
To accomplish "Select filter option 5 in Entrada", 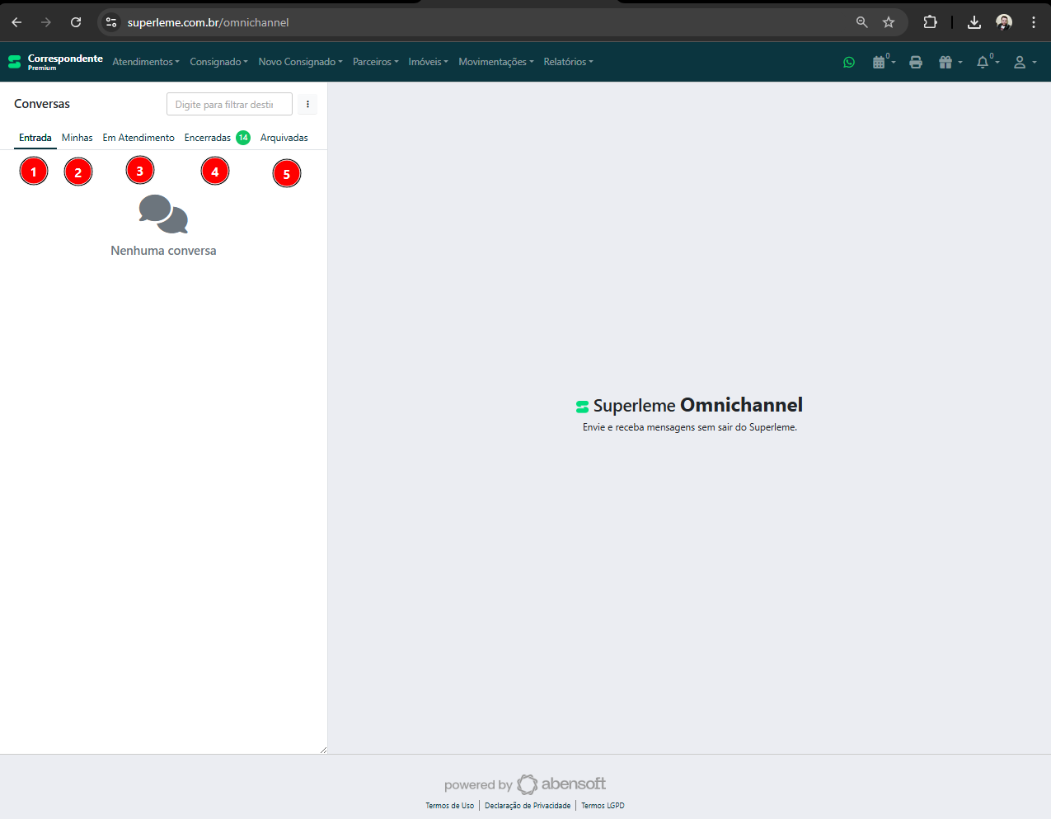I will point(287,172).
